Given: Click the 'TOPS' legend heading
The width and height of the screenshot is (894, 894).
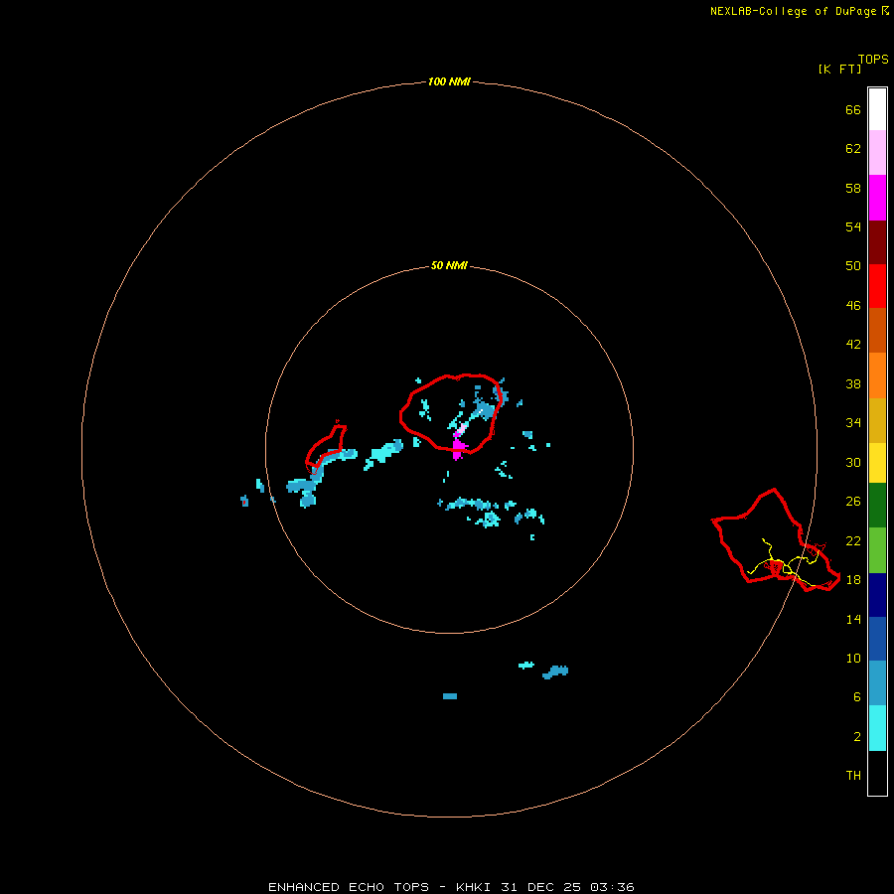Looking at the screenshot, I should coord(873,59).
